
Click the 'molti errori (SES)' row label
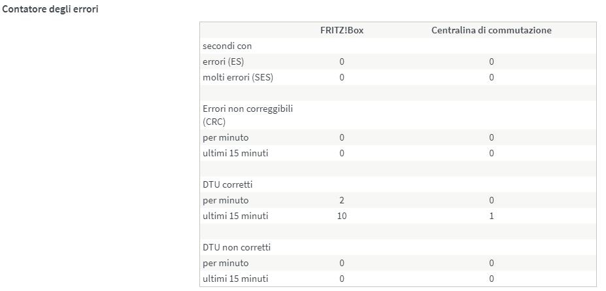pyautogui.click(x=238, y=77)
